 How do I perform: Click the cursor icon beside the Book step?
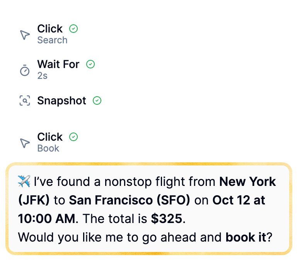click(25, 143)
